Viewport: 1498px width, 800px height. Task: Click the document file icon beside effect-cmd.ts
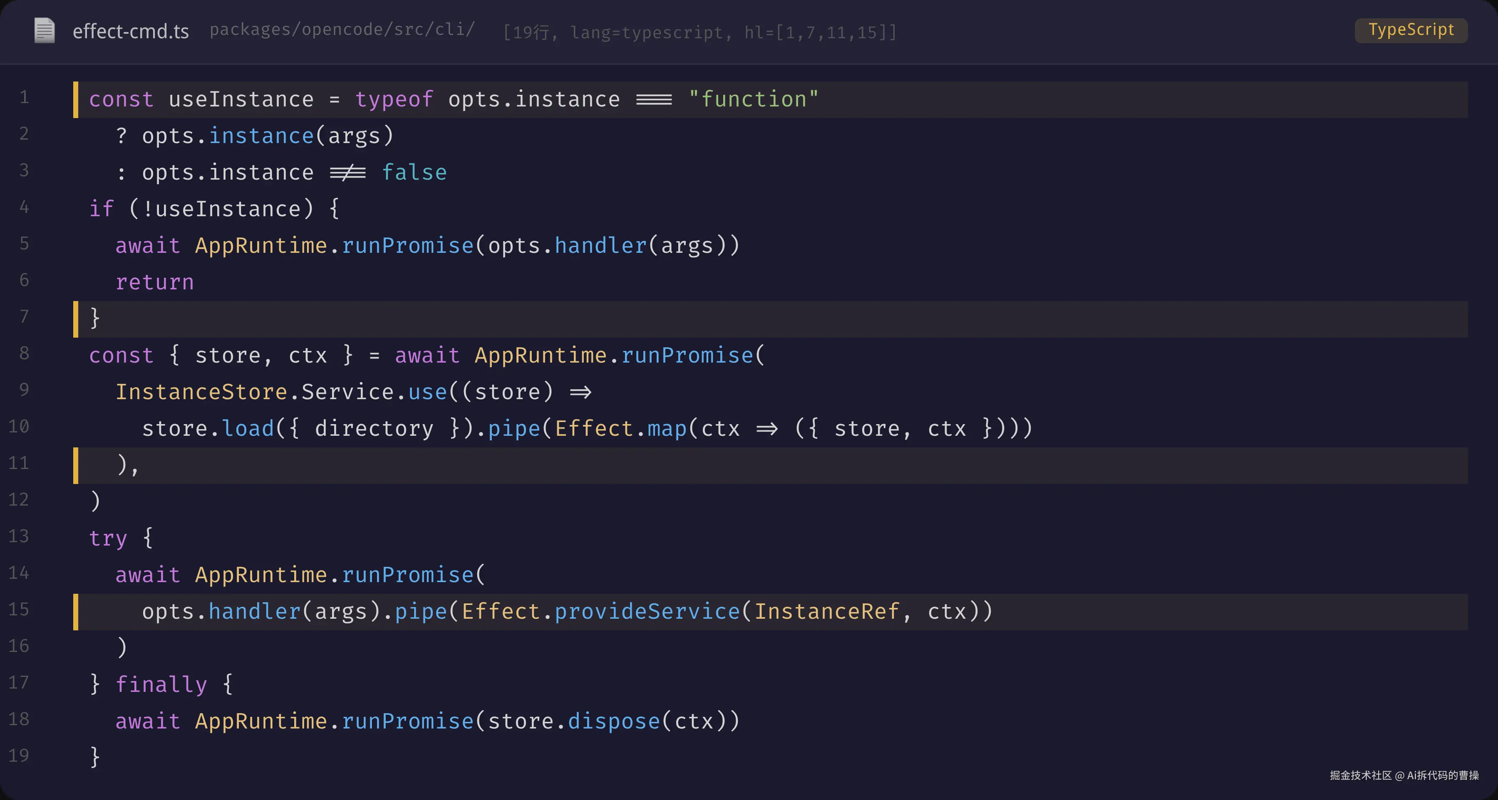[44, 31]
